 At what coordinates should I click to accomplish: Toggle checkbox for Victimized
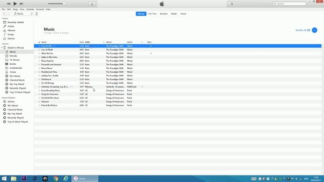[x=39, y=79]
